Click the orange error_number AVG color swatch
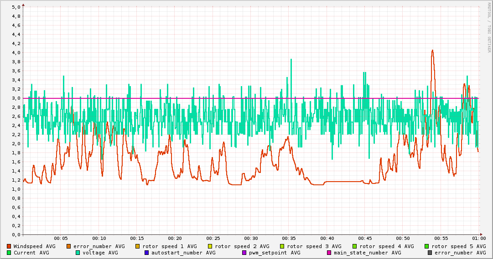This screenshot has height=259, width=493. (69, 246)
